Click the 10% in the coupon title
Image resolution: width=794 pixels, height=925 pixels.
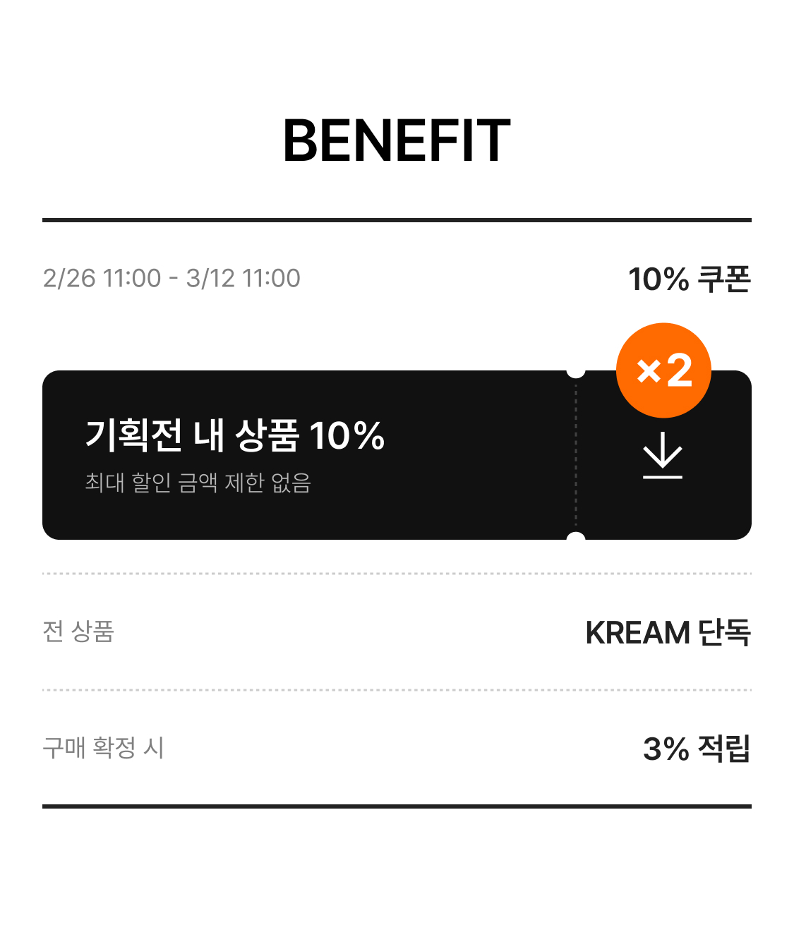347,435
